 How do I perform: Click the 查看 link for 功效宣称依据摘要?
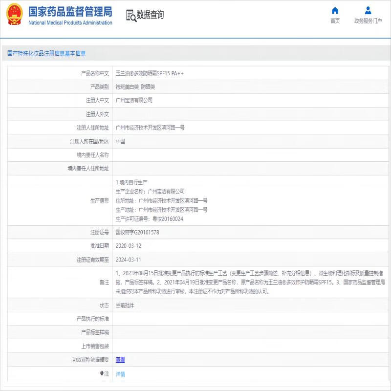tap(120, 360)
